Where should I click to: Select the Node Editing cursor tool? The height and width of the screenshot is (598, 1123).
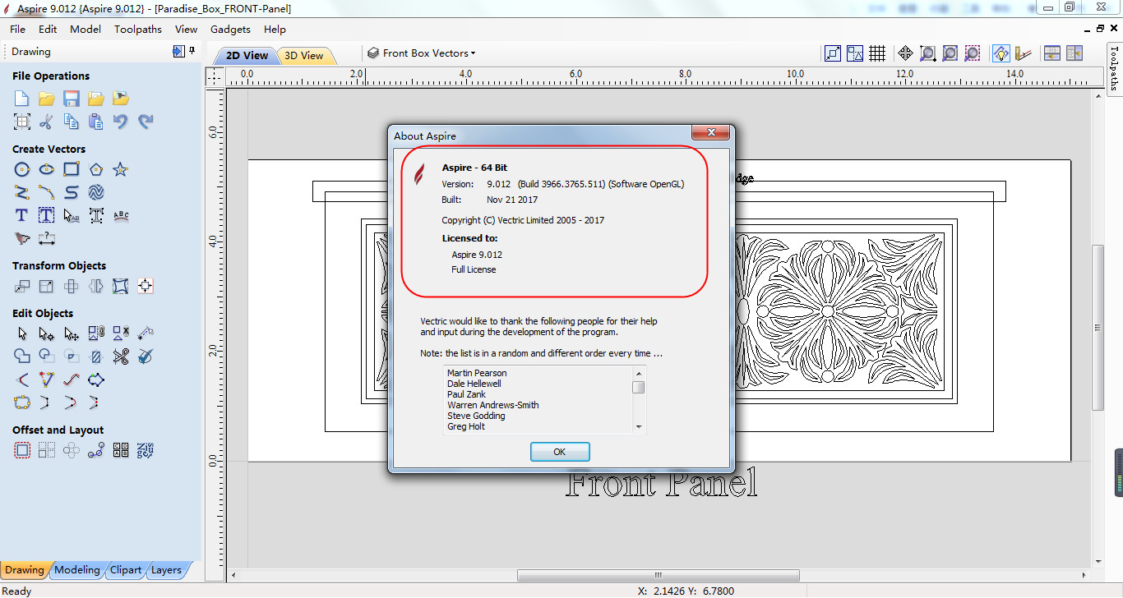tap(47, 333)
